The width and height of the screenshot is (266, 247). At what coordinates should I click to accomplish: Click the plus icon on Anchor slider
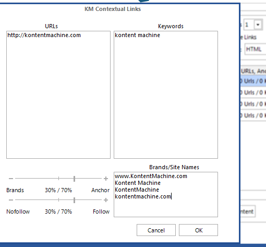[x=106, y=179]
